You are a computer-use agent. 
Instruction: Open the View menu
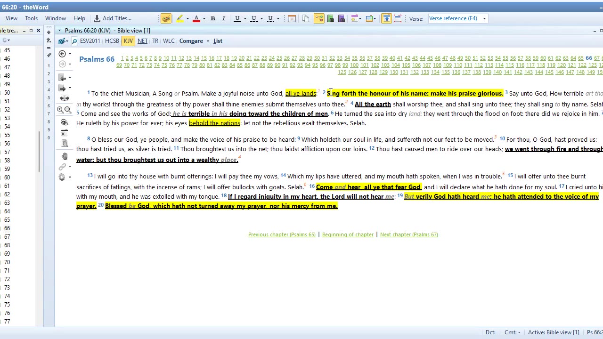[x=11, y=18]
